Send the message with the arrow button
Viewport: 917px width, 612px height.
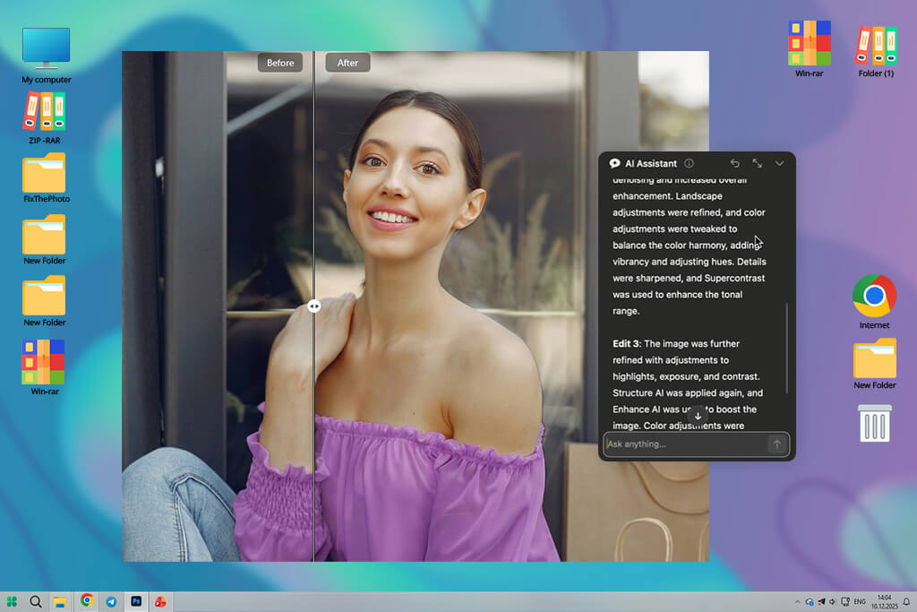click(777, 444)
